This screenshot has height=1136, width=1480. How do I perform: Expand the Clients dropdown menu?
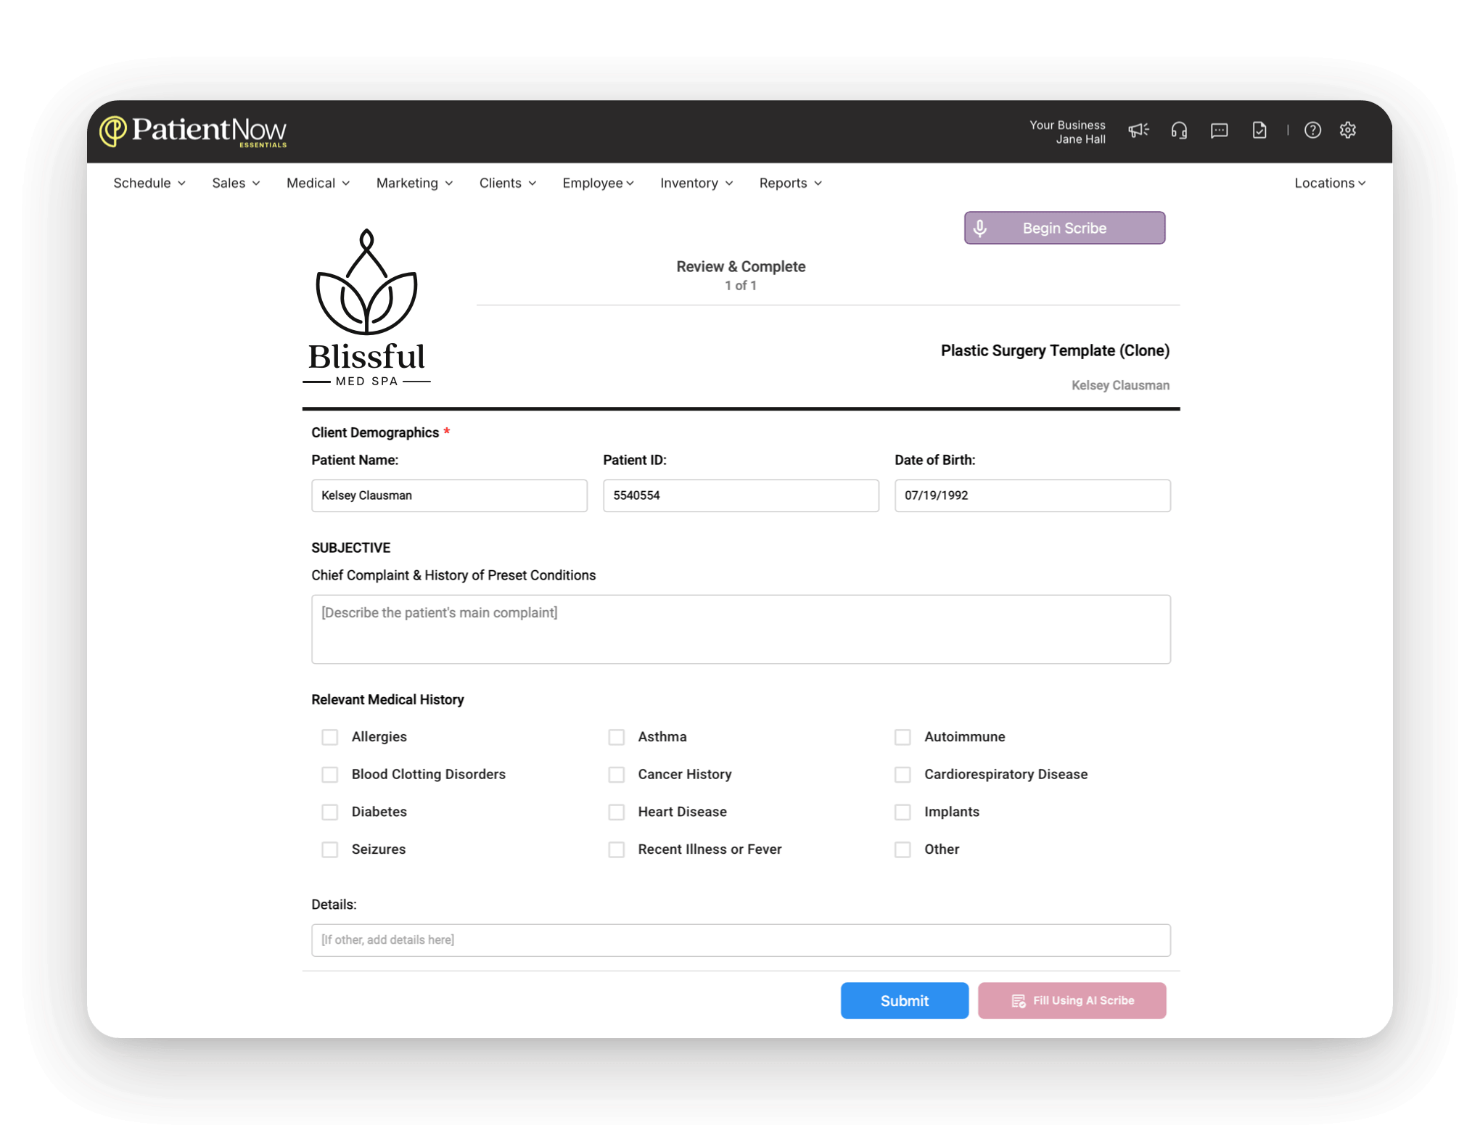coord(508,184)
